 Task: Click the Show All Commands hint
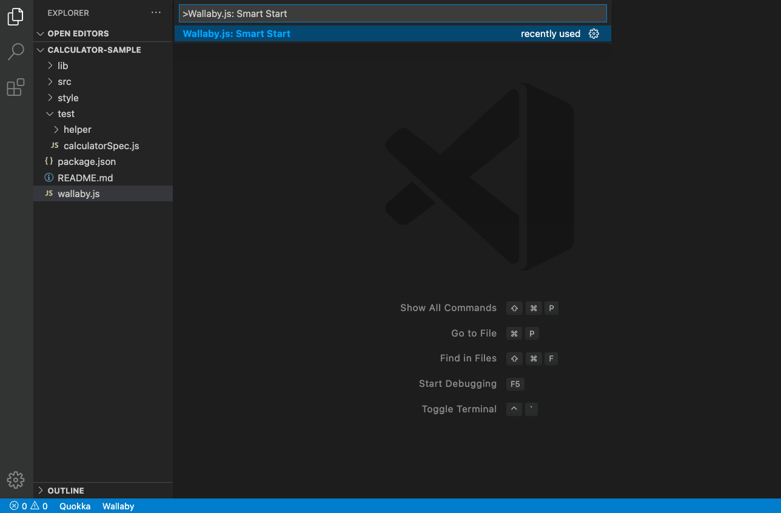point(448,308)
